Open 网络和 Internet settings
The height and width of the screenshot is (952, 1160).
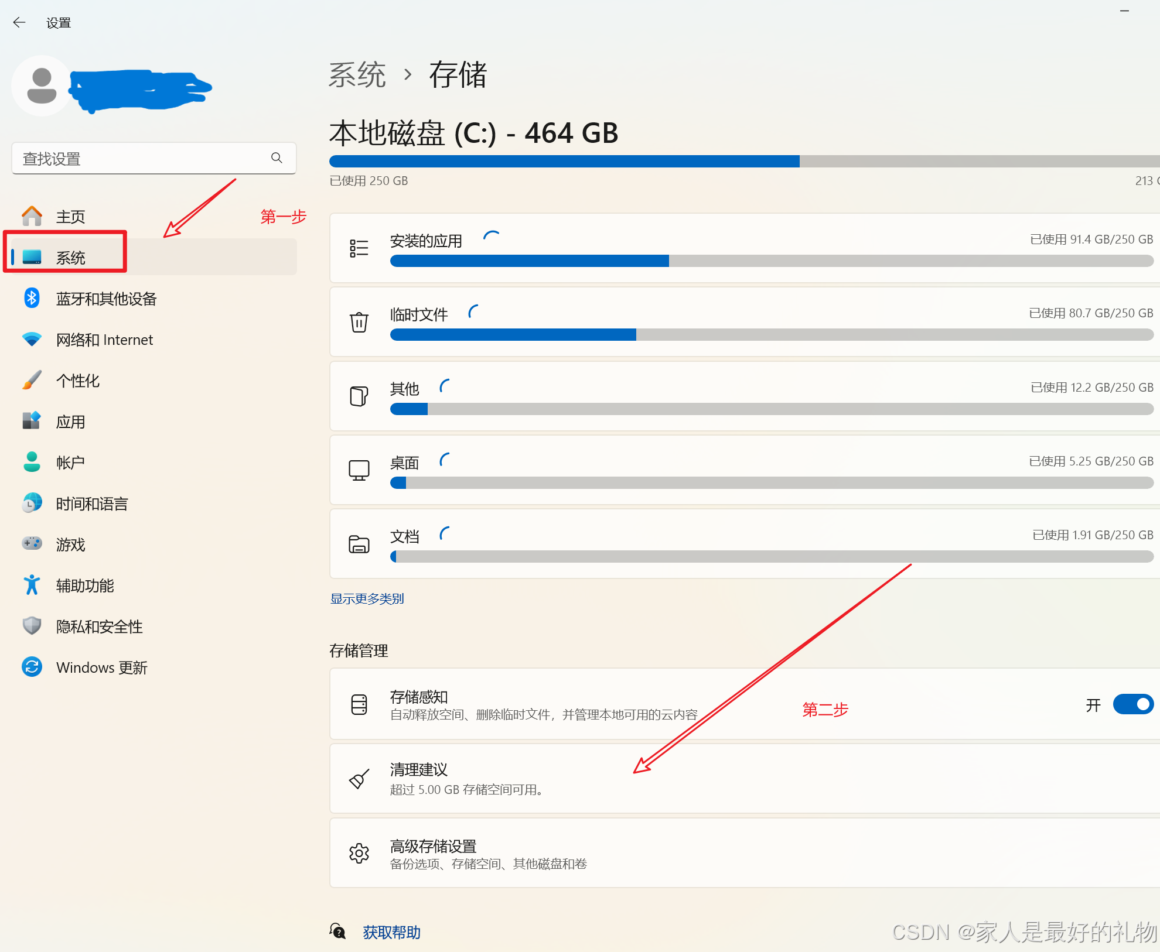coord(104,340)
